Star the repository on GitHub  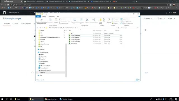click(x=160, y=19)
